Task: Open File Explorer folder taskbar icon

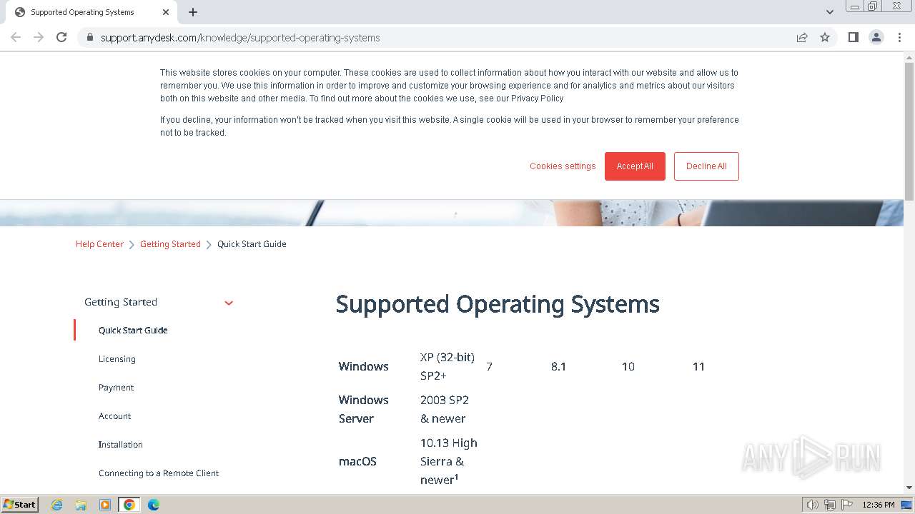Action: [81, 505]
